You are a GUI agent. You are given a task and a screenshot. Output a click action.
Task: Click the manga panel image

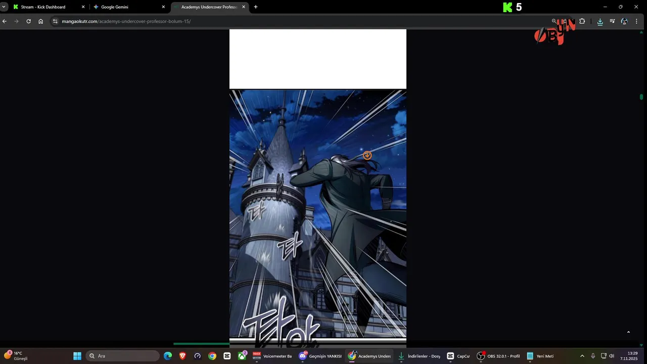tap(317, 213)
